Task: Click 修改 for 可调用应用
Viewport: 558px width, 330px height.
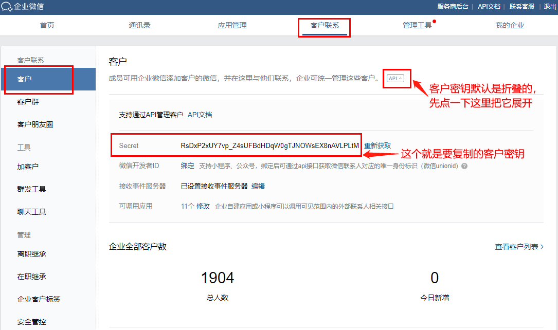Action: tap(203, 207)
